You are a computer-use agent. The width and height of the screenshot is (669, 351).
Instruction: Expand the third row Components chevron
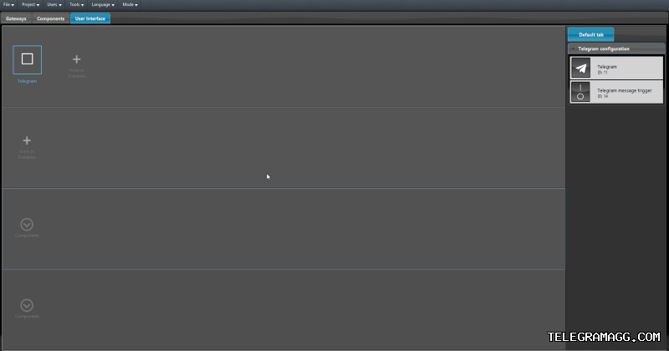click(x=27, y=224)
